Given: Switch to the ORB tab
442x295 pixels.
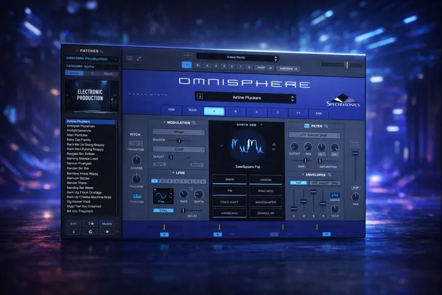Looking at the screenshot, I should tap(171, 110).
